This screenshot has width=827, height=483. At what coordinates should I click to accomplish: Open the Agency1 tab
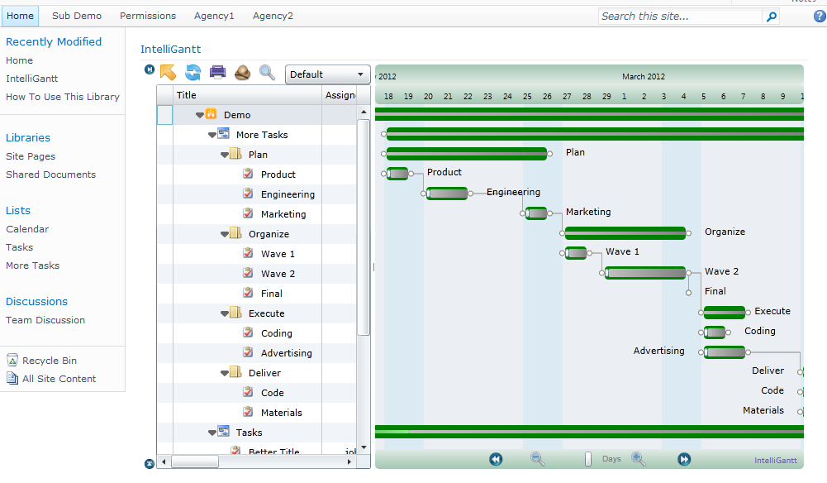click(x=214, y=15)
